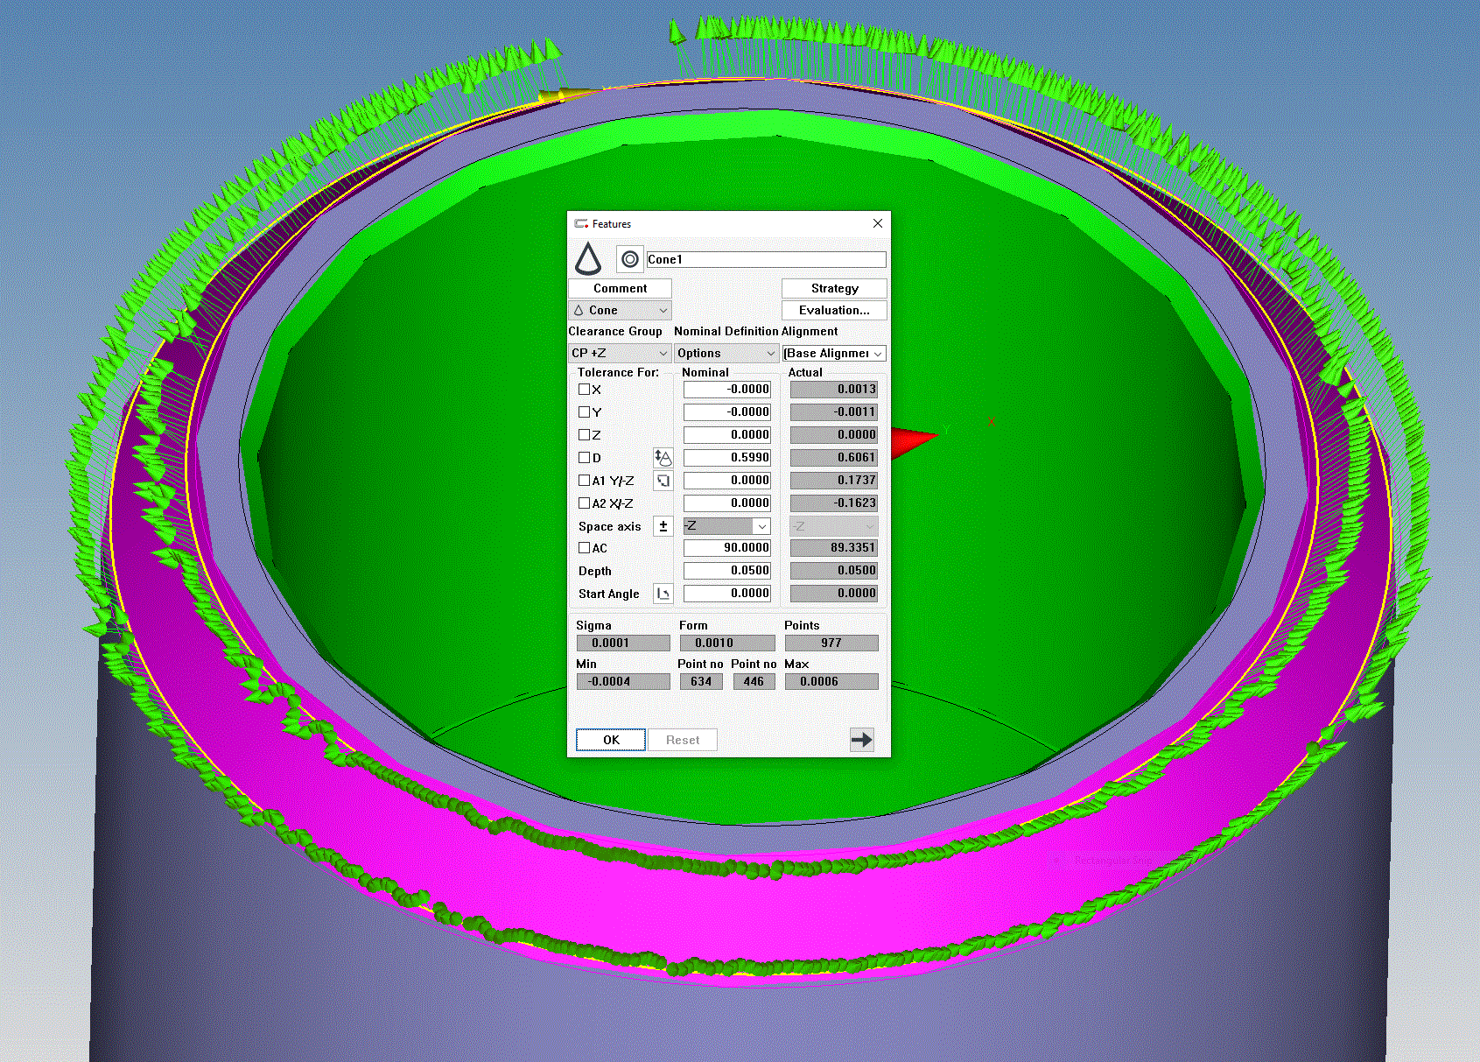Click the angle projection icon beside A1 Y/-Z
This screenshot has width=1480, height=1062.
tap(663, 481)
